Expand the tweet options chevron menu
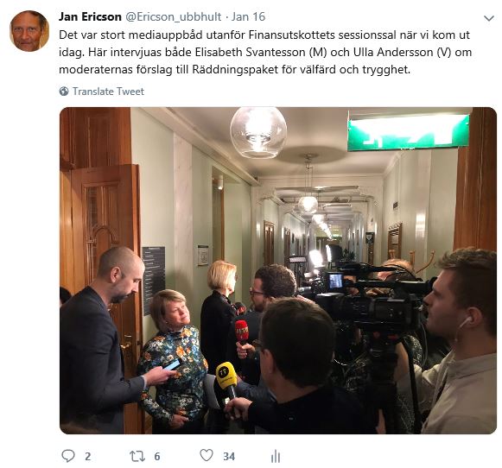The image size is (502, 468). 489,18
